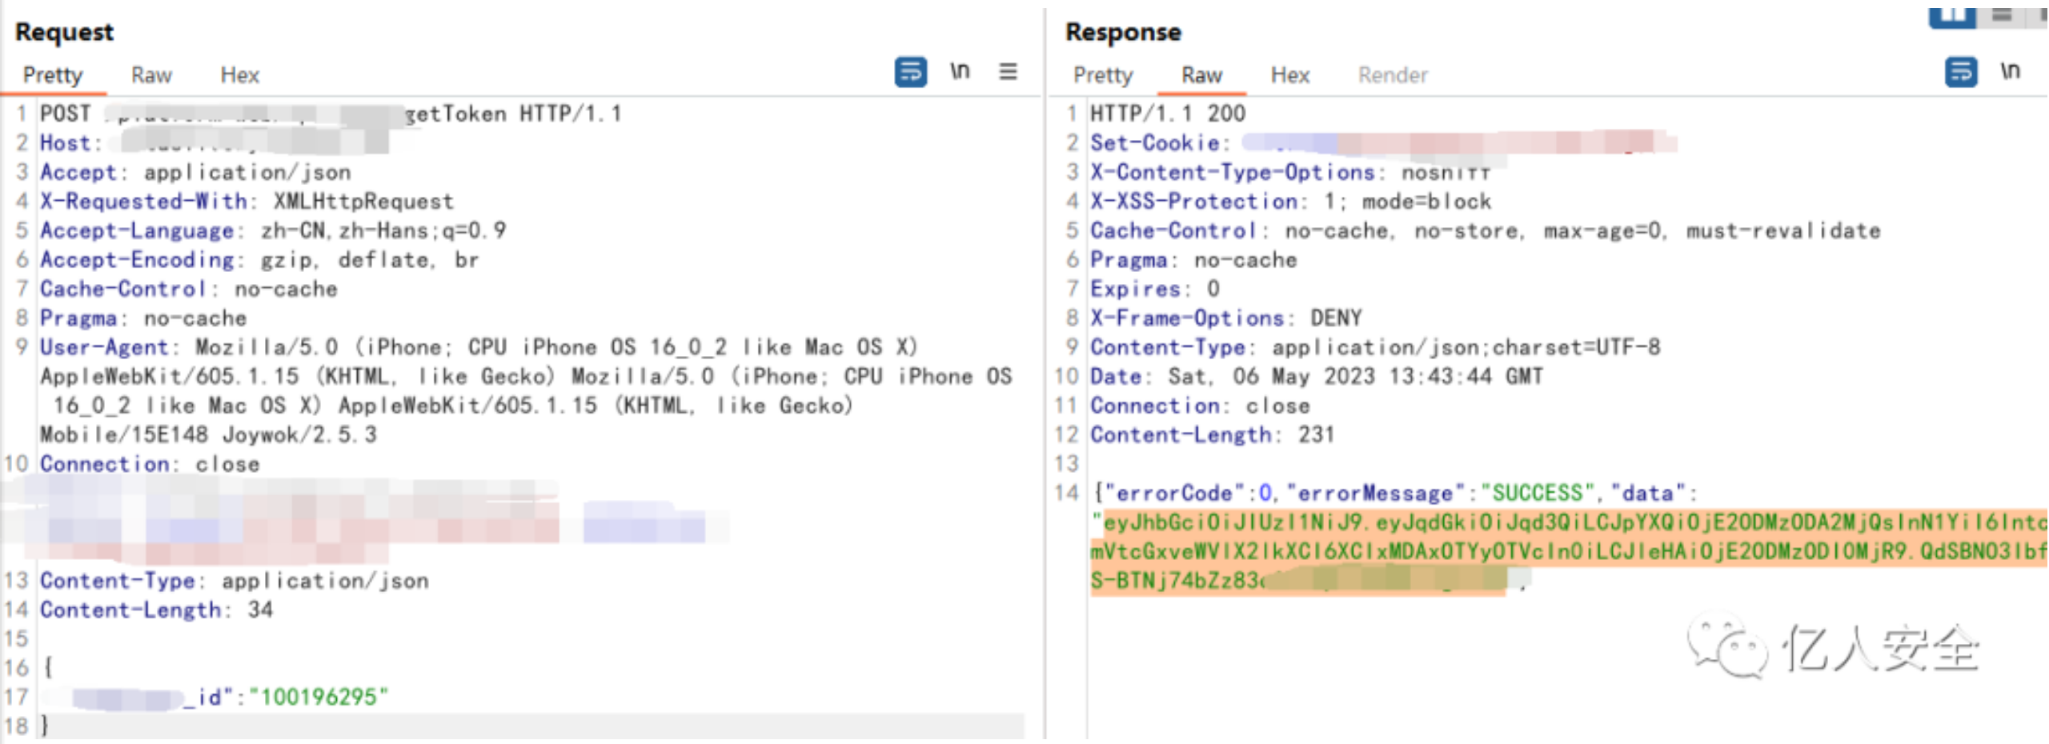Screen dimensions: 2049x744
Task: Click the X-XSS-Protection: 1; mode=block line
Action: (1291, 202)
